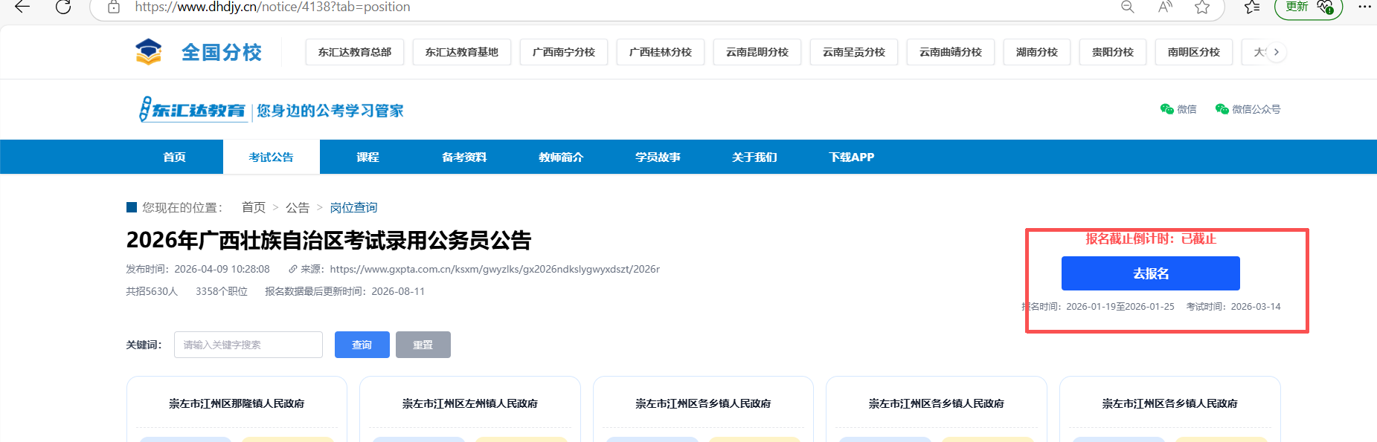Click the zoom magnifier in address bar

point(1128,7)
